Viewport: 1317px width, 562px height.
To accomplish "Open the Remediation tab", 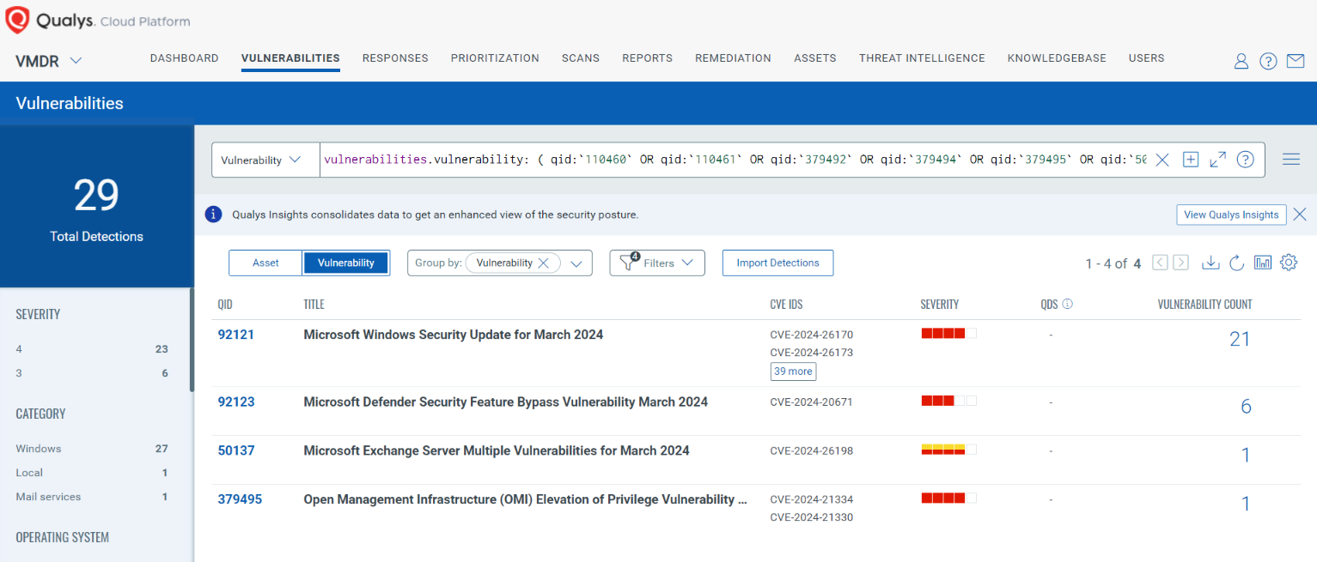I will click(733, 58).
